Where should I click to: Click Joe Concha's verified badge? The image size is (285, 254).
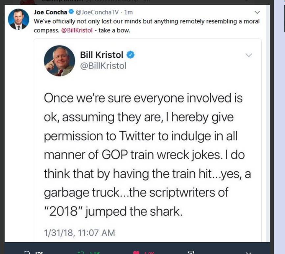click(x=71, y=12)
